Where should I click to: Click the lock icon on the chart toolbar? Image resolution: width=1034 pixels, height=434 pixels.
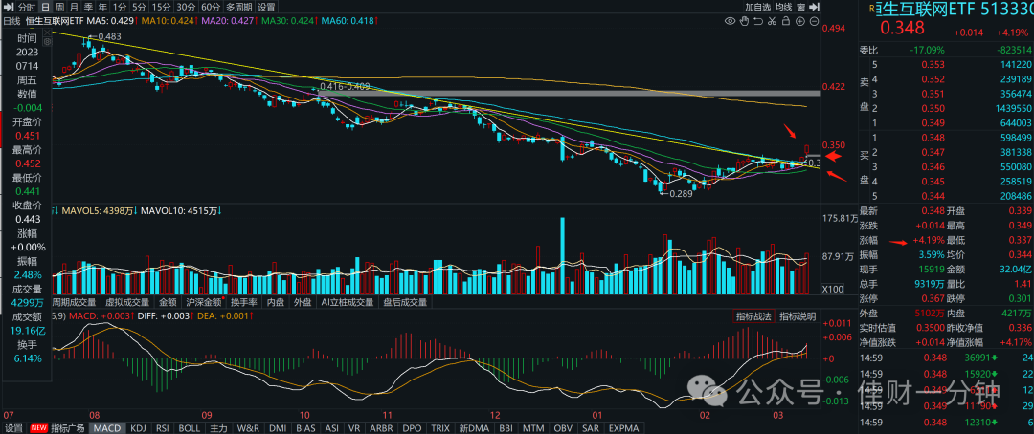[x=786, y=21]
